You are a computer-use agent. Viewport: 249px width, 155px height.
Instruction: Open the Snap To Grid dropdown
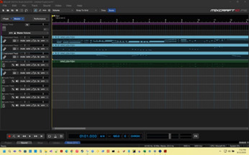[86, 10]
